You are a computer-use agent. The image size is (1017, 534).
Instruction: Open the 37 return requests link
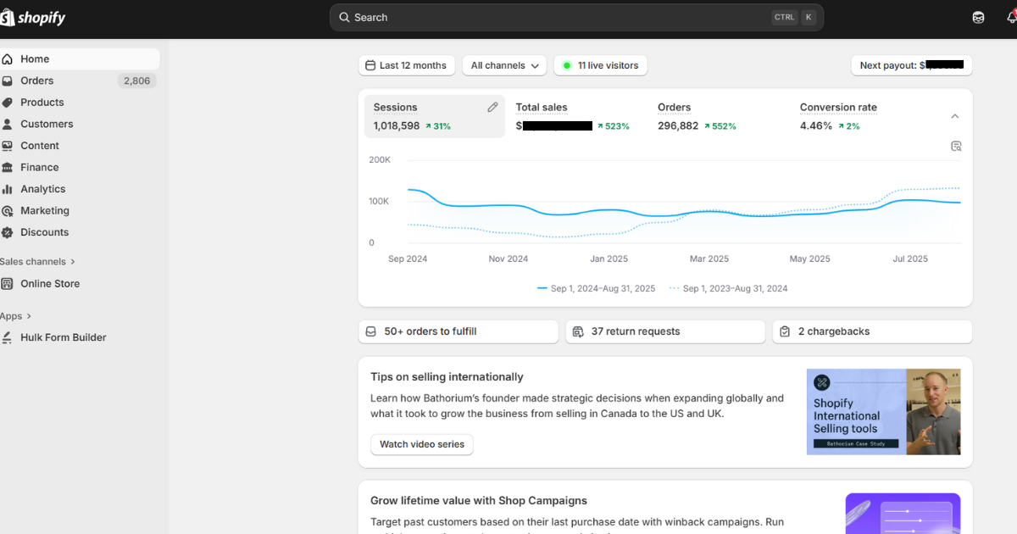[x=665, y=331]
